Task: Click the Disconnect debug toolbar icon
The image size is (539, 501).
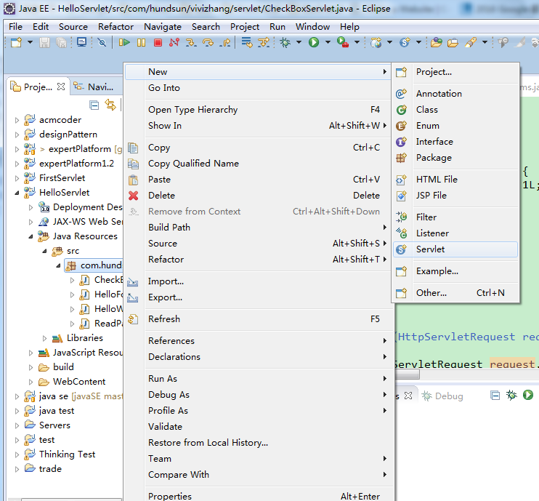Action: point(174,43)
